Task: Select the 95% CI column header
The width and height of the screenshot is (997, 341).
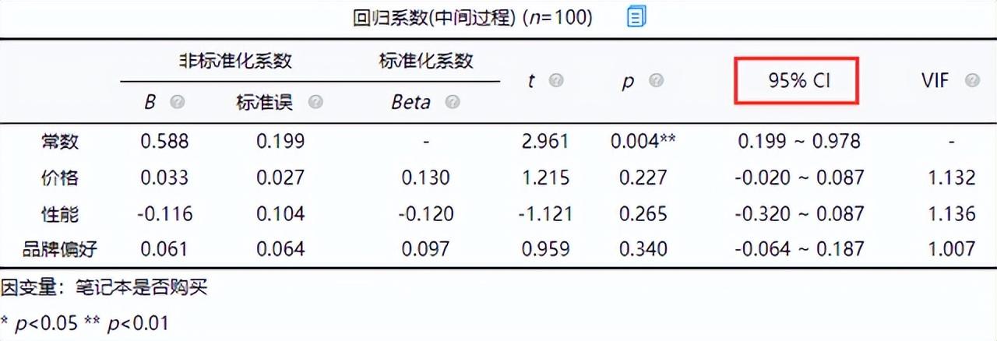Action: coord(796,80)
